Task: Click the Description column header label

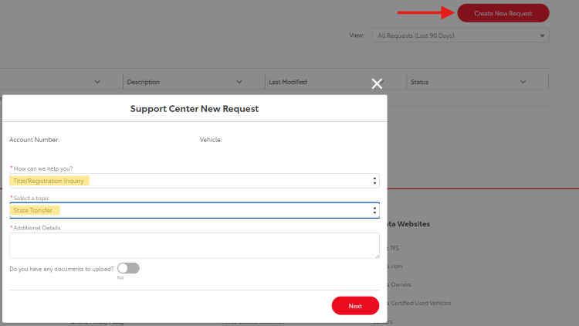Action: 143,82
